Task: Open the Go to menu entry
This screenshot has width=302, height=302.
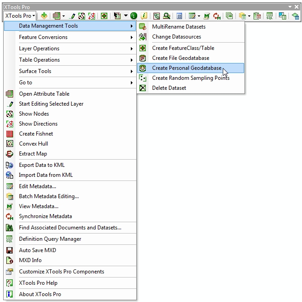Action: click(70, 83)
